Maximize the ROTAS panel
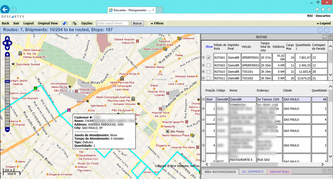 click(x=329, y=37)
